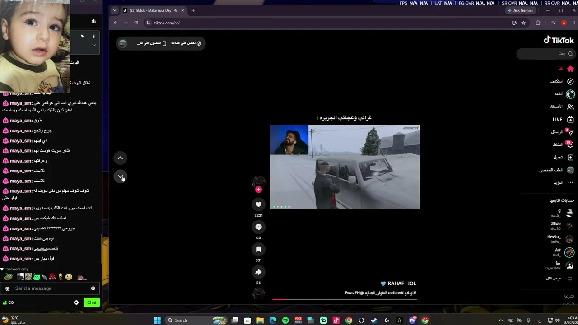The height and width of the screenshot is (325, 578).
Task: Open the weather widget showing 32°C
Action: [14, 320]
